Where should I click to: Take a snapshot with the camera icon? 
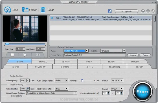click(x=38, y=55)
